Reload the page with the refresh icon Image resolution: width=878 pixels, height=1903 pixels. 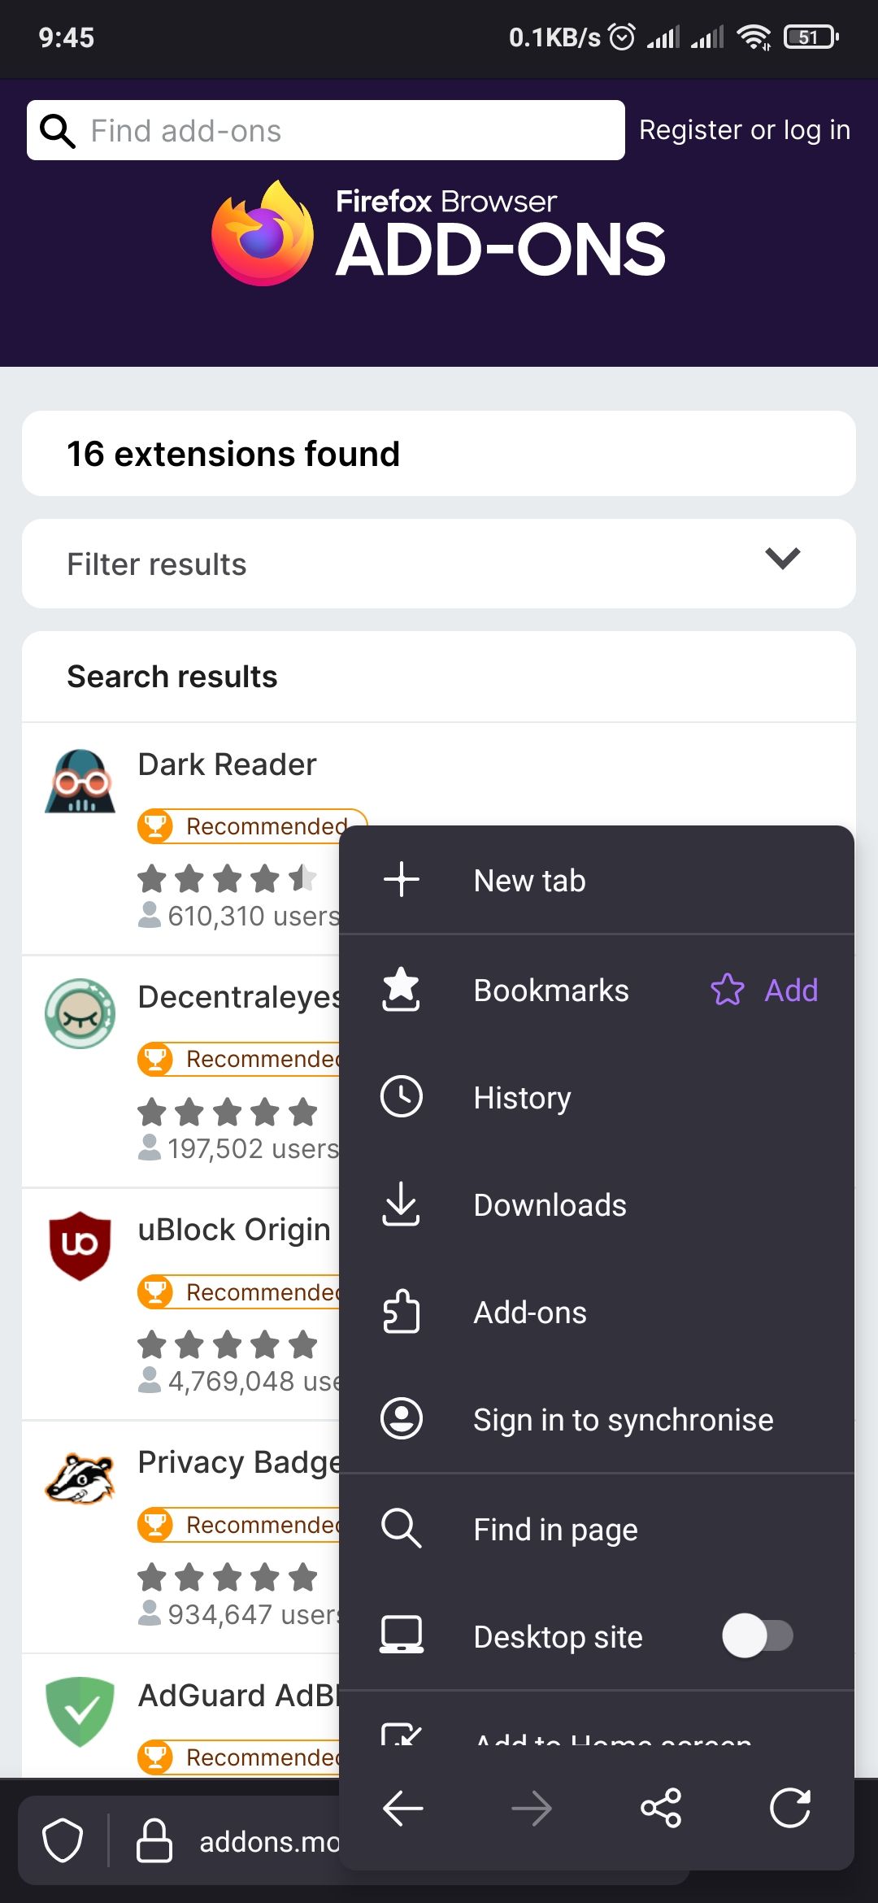point(790,1809)
